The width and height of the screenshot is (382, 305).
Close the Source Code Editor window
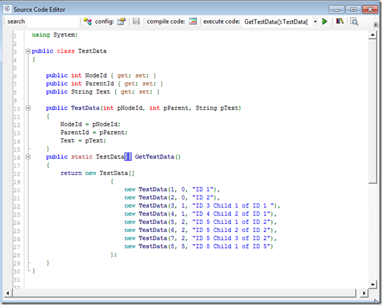tap(370, 9)
